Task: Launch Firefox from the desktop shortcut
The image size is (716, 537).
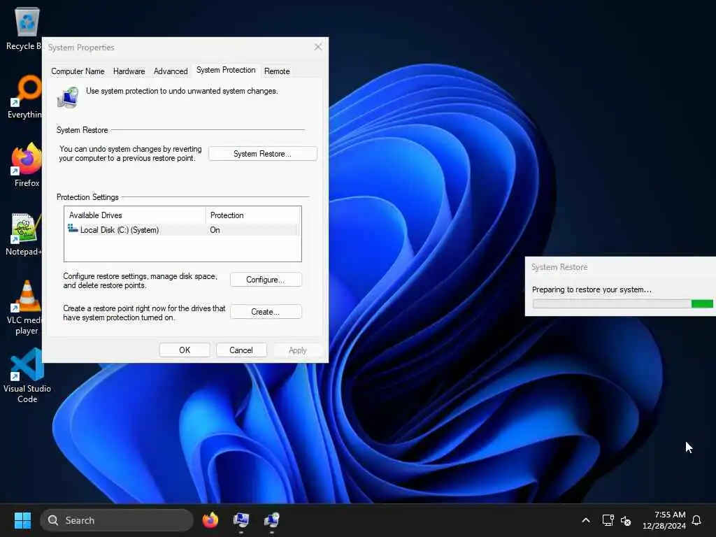Action: tap(27, 165)
